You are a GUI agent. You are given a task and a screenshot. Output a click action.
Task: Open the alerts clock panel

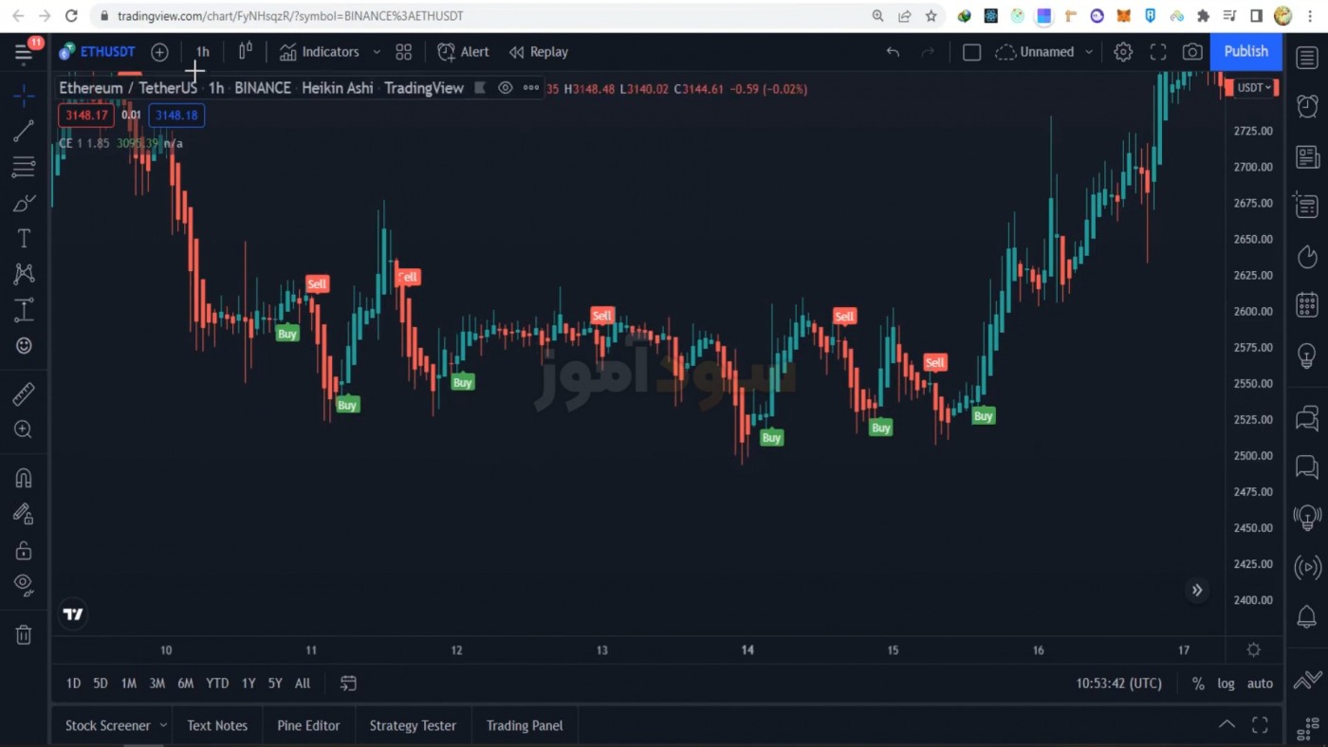pyautogui.click(x=1307, y=105)
